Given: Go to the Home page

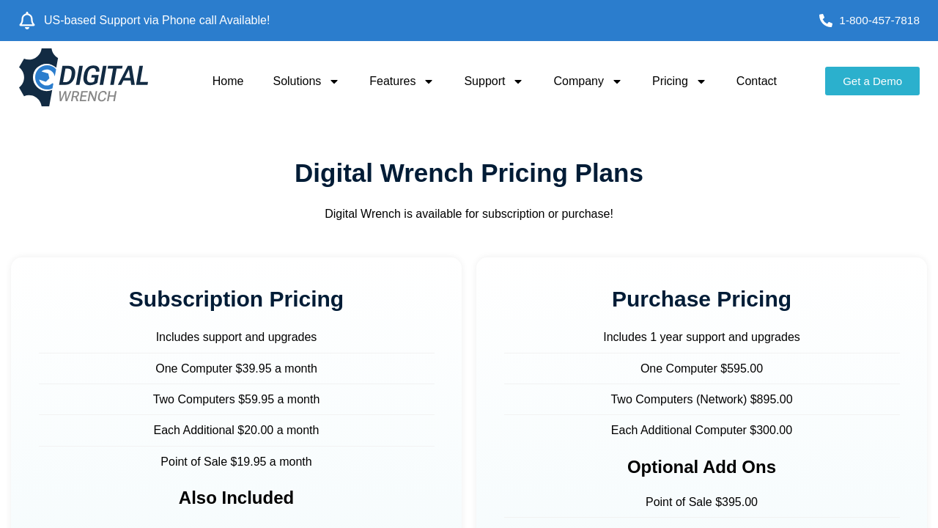Looking at the screenshot, I should coord(228,81).
